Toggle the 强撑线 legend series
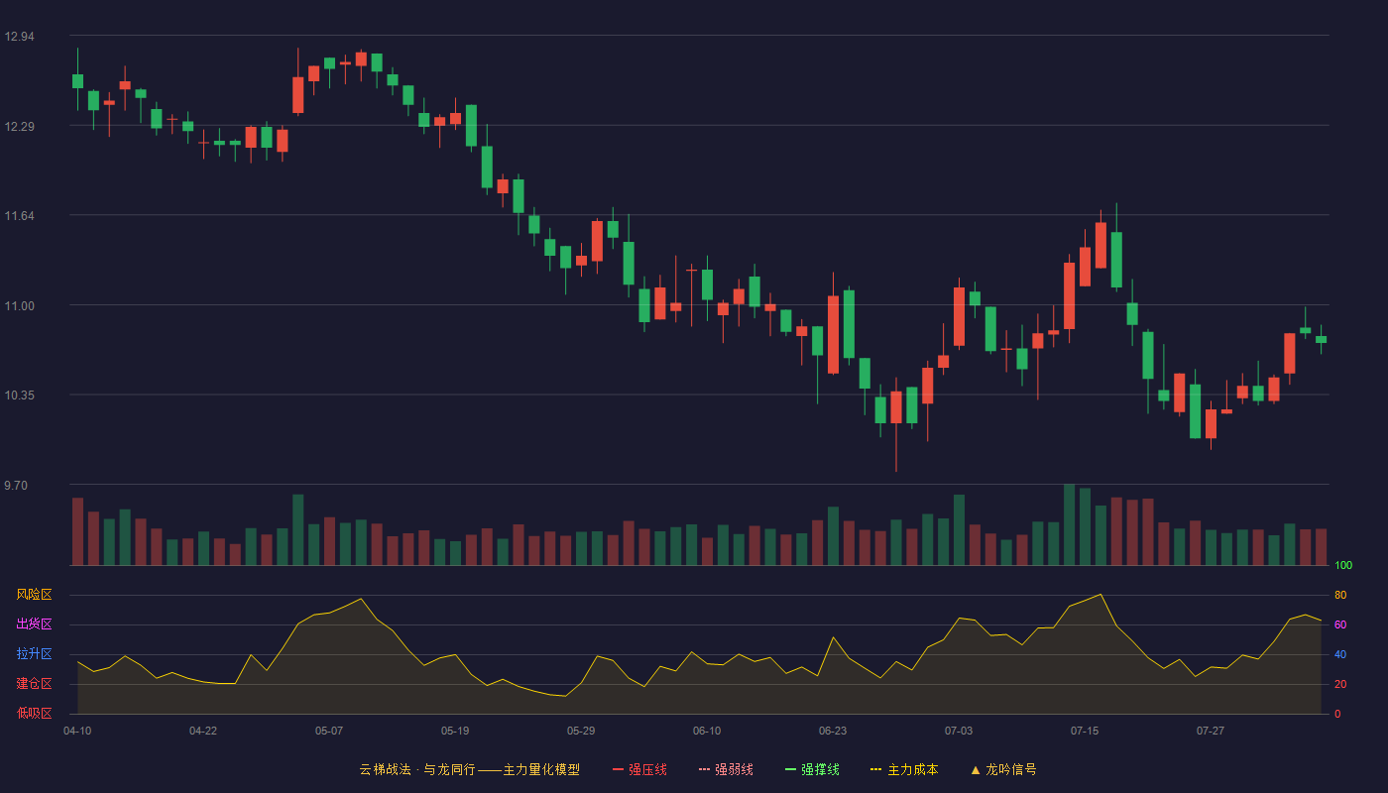Viewport: 1388px width, 793px height. pyautogui.click(x=812, y=769)
